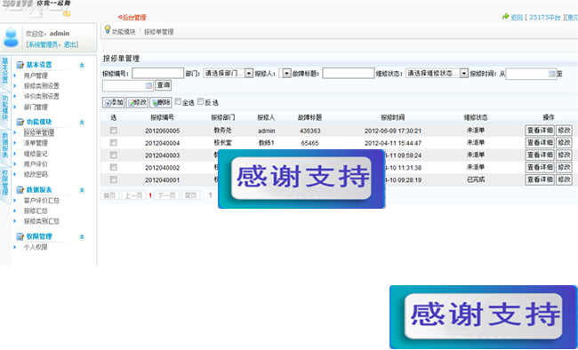Click the 退出 logout link
Screen dimensions: 578x350
69,44
